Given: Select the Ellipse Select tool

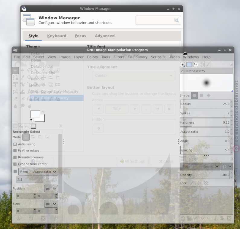Looking at the screenshot, I should click(23, 70).
